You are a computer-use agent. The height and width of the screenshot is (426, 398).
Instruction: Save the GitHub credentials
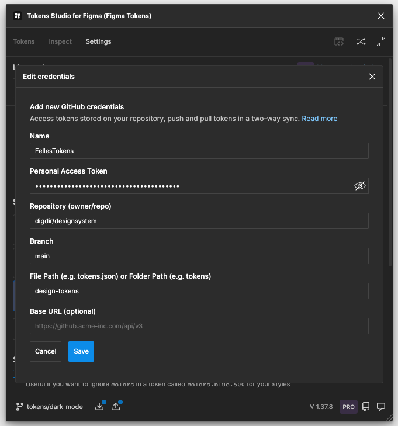(81, 351)
